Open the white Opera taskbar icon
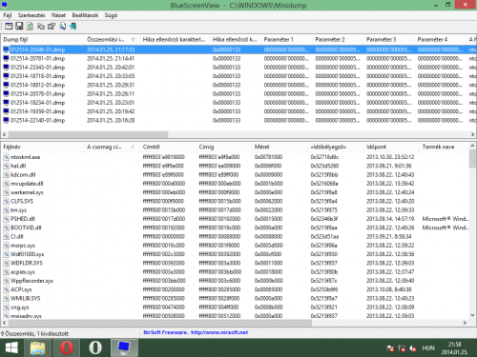The image size is (477, 357). click(x=95, y=347)
